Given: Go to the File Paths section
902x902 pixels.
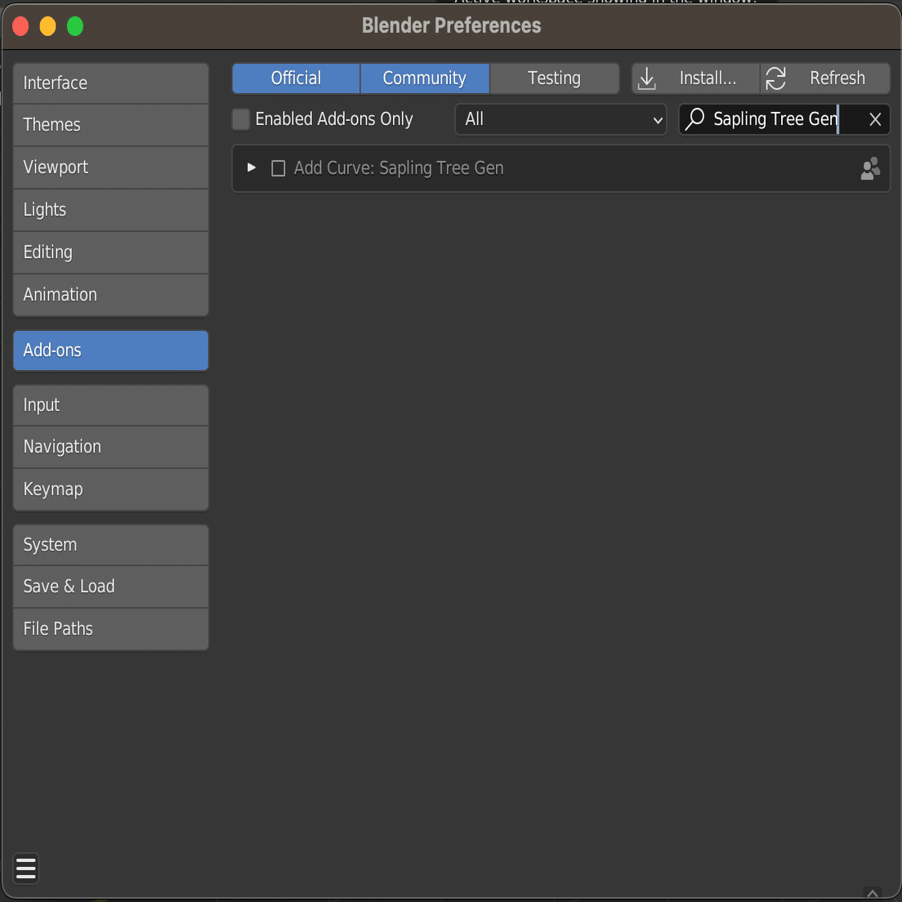Looking at the screenshot, I should (111, 629).
